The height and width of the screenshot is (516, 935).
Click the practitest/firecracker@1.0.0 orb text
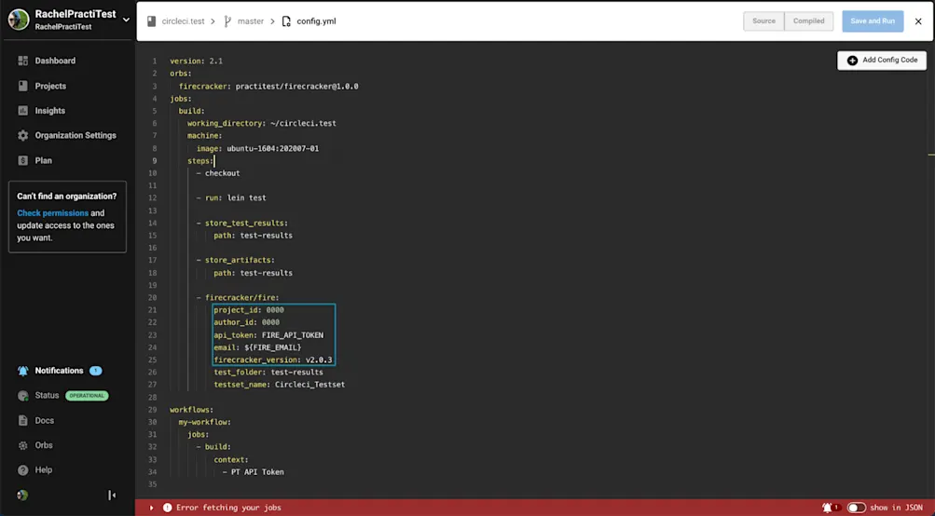(297, 87)
